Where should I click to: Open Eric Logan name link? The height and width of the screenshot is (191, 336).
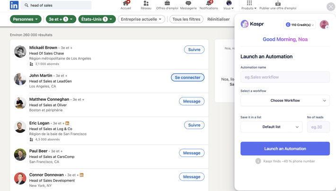click(x=39, y=123)
